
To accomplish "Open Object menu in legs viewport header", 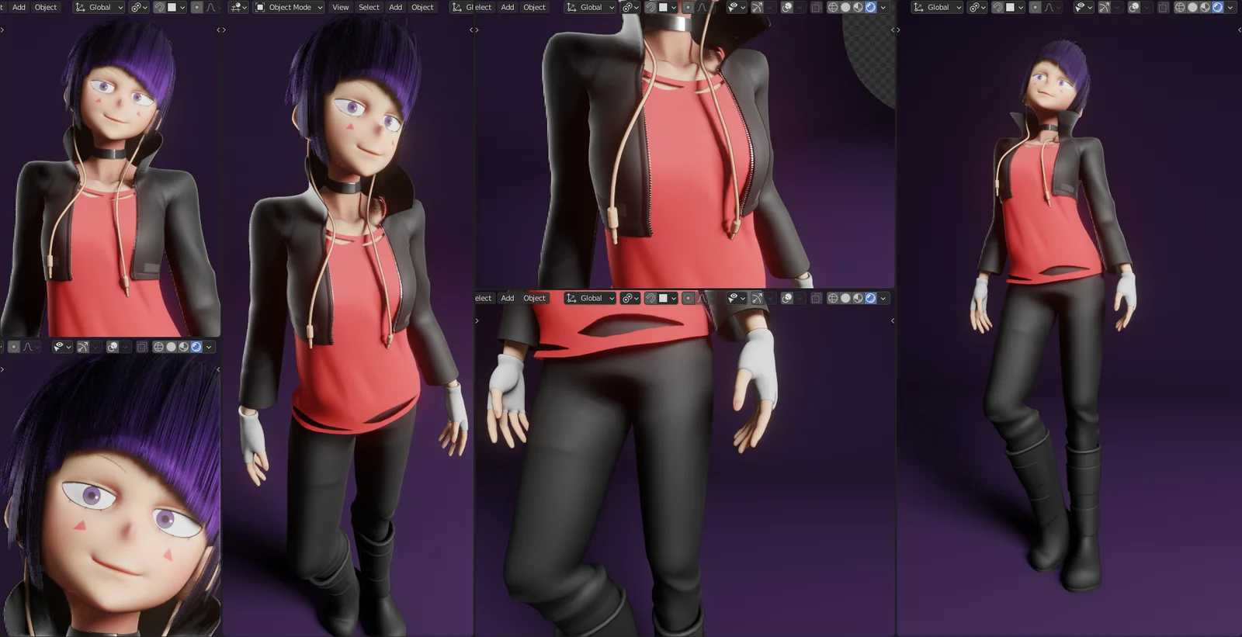I will (534, 298).
